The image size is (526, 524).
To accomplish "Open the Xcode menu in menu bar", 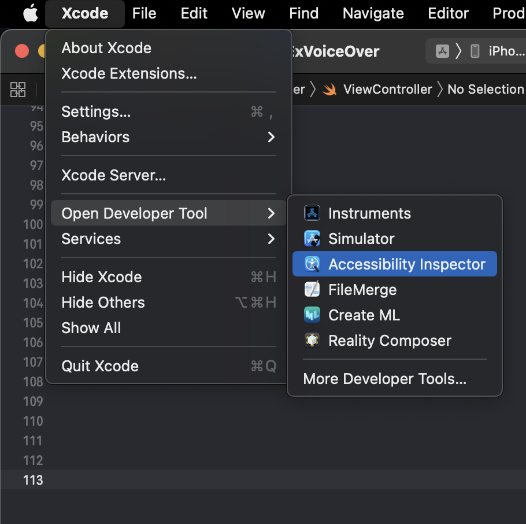I will tap(85, 13).
